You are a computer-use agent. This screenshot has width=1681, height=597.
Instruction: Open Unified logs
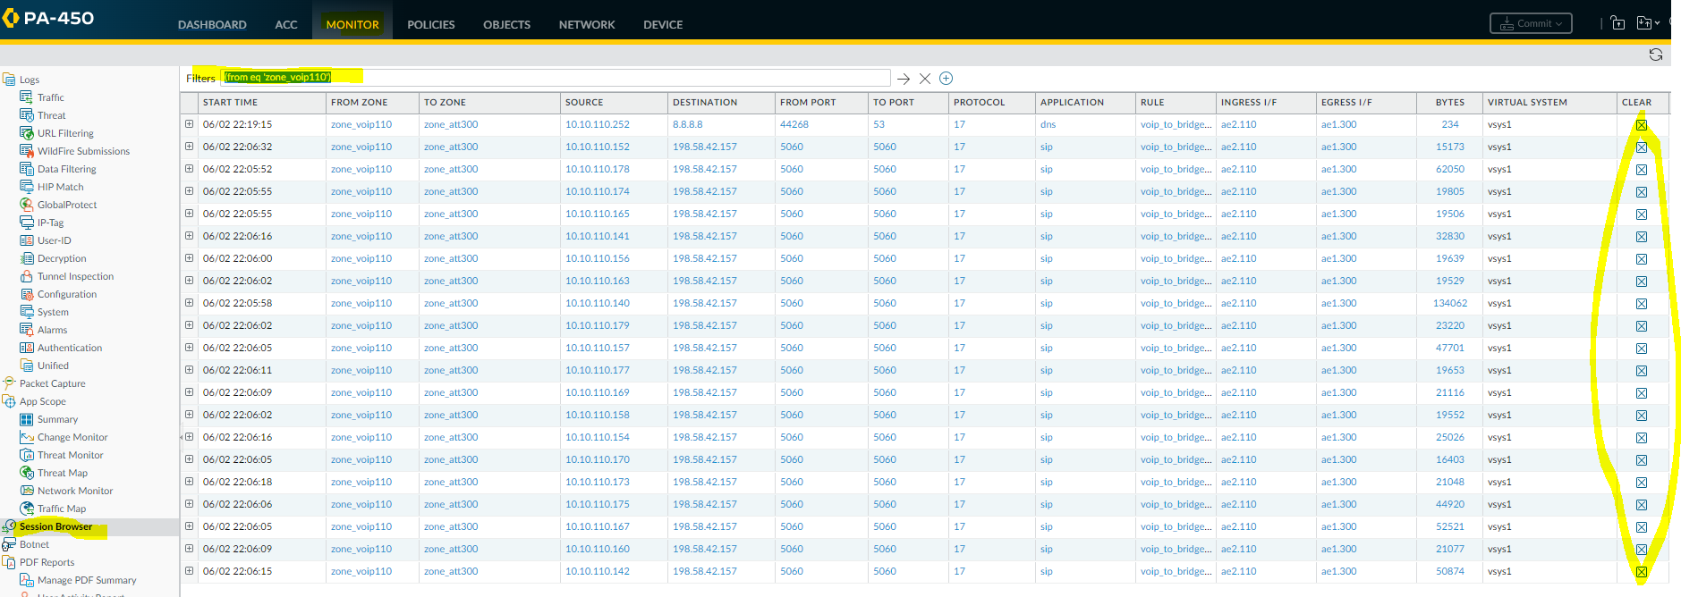tap(53, 366)
